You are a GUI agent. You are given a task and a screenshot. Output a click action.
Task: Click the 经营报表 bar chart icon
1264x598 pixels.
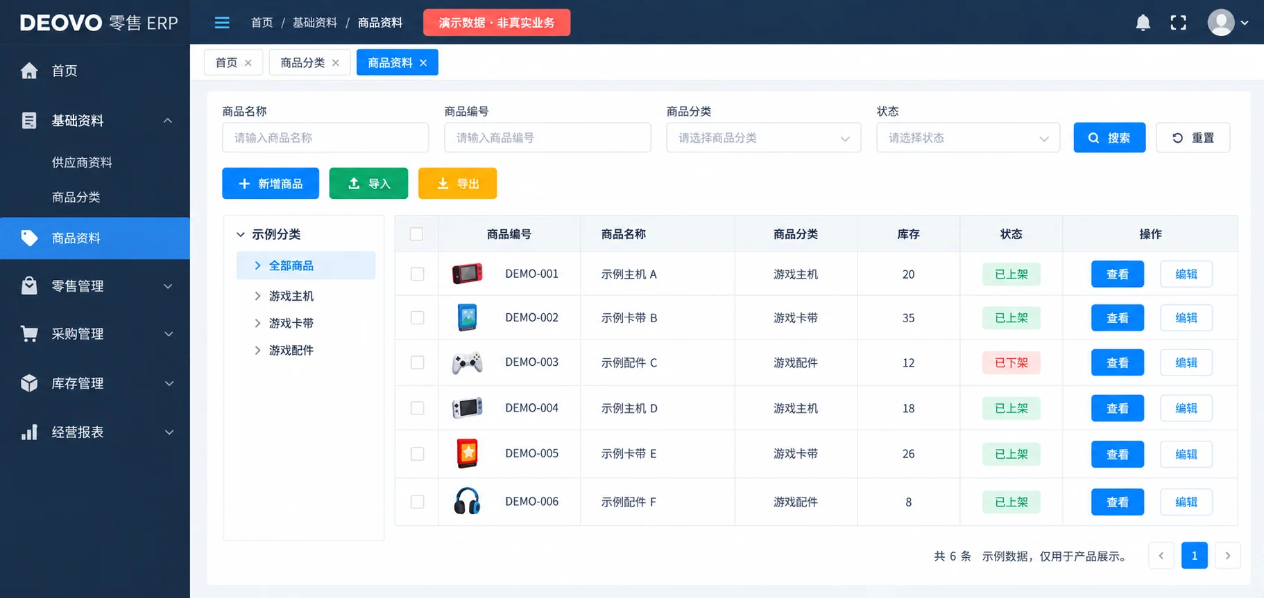29,432
